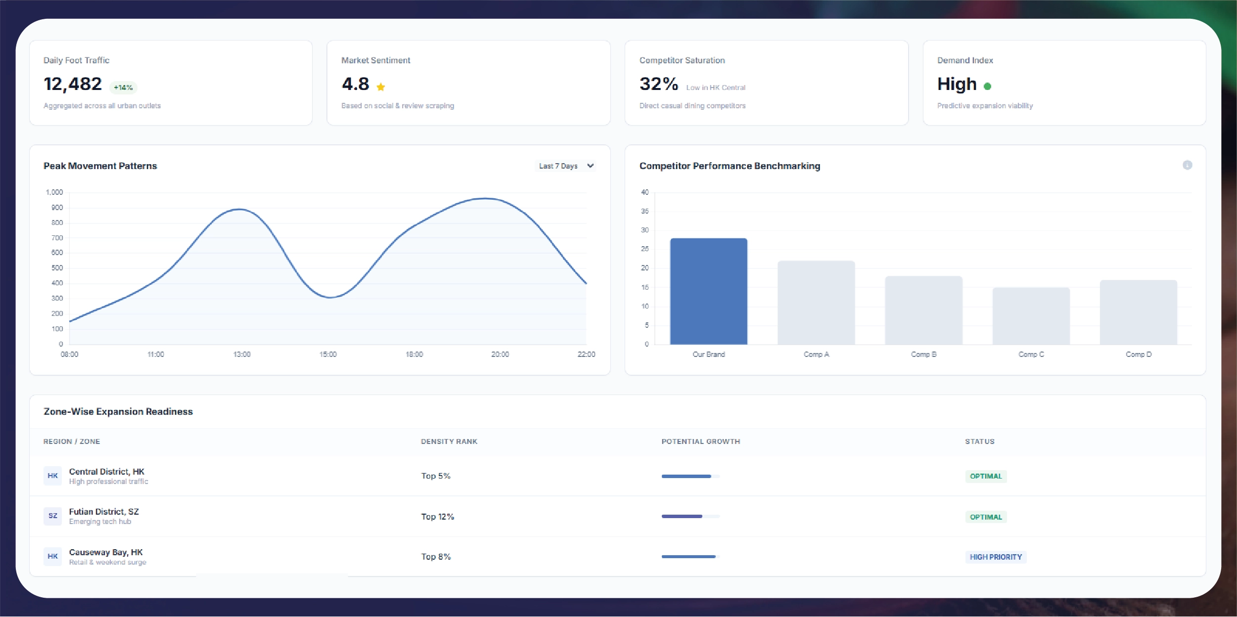Image resolution: width=1237 pixels, height=617 pixels.
Task: Click the Region / Zone column header
Action: [x=72, y=441]
